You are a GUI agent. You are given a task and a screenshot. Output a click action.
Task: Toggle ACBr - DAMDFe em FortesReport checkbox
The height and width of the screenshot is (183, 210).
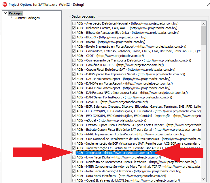(74, 83)
